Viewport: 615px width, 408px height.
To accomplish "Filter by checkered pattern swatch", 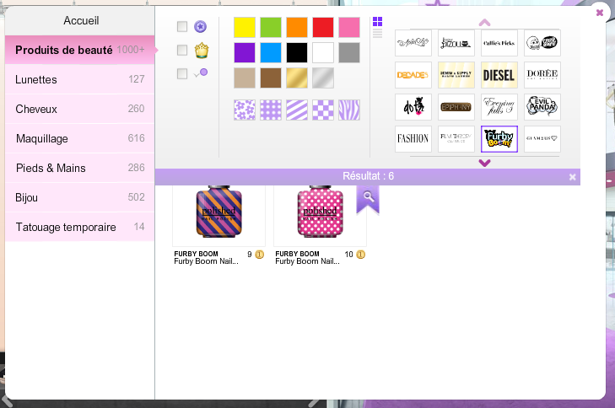I will (x=323, y=110).
